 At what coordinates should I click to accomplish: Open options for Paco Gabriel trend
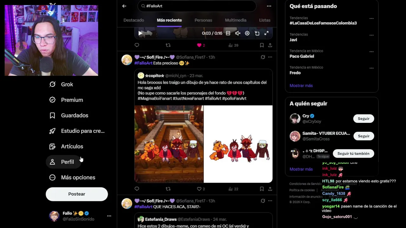point(371,51)
